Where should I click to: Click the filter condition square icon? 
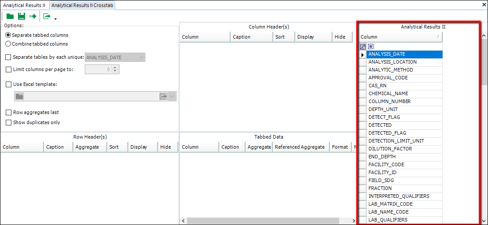[x=371, y=46]
